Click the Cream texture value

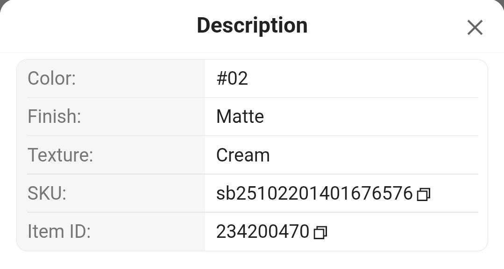[x=243, y=155]
